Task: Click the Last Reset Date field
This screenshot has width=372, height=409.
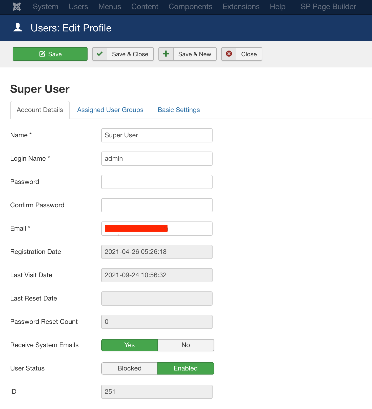Action: click(157, 299)
